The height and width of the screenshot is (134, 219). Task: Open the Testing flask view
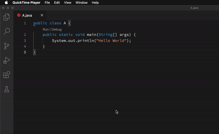[7, 89]
